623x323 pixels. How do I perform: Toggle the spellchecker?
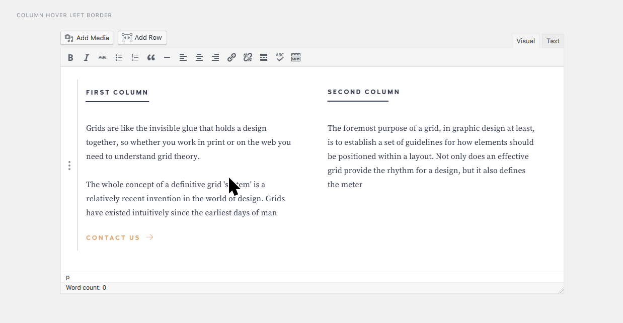point(280,58)
